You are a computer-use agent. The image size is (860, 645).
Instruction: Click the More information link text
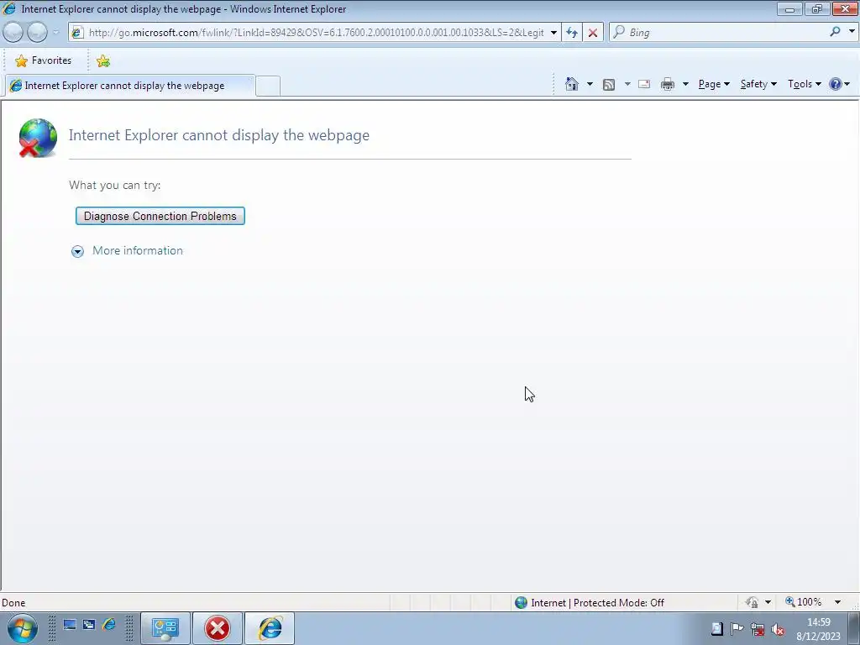click(138, 250)
